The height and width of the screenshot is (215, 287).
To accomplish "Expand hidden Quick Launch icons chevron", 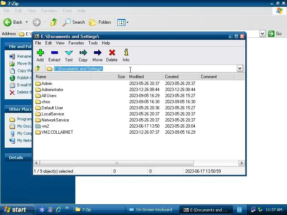I will click(x=67, y=208).
